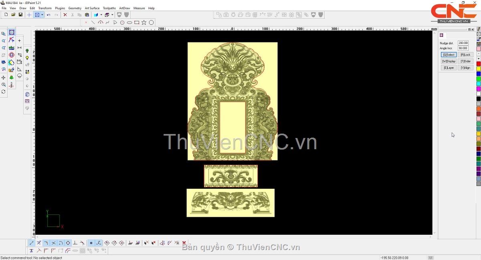Click the red X delete icon in top toolbar
481x260 pixels.
[65, 15]
